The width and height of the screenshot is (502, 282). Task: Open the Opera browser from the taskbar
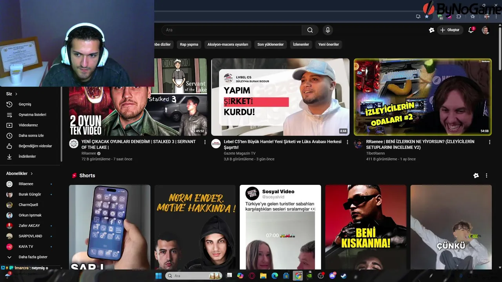tap(252, 276)
